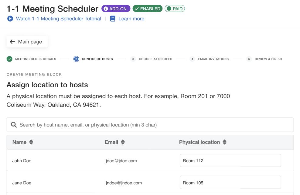Open Watch 1-1 Meeting Scheduler Tutorial link

58,19
